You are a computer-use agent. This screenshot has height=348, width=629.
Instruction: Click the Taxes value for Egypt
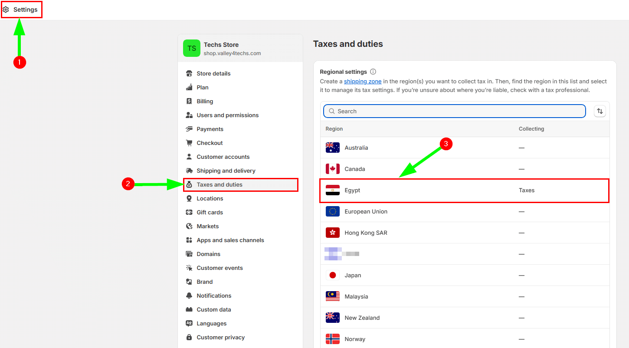pyautogui.click(x=527, y=190)
